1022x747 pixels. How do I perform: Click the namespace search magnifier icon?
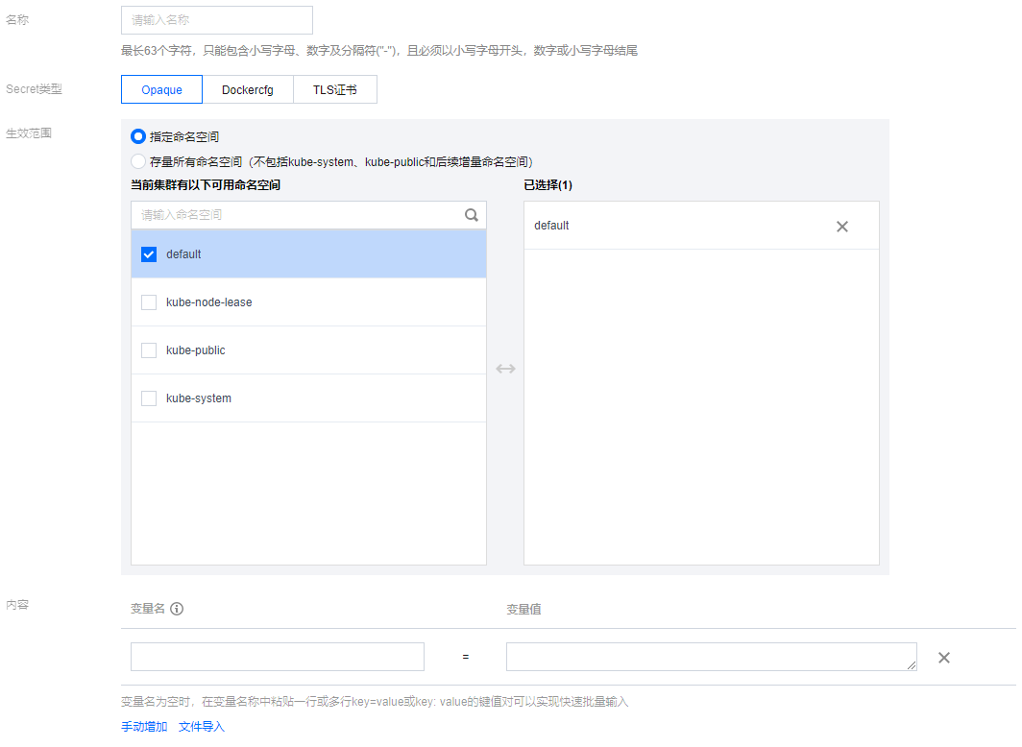(472, 215)
